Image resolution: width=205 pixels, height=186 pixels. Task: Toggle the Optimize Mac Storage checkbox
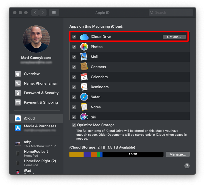74,125
